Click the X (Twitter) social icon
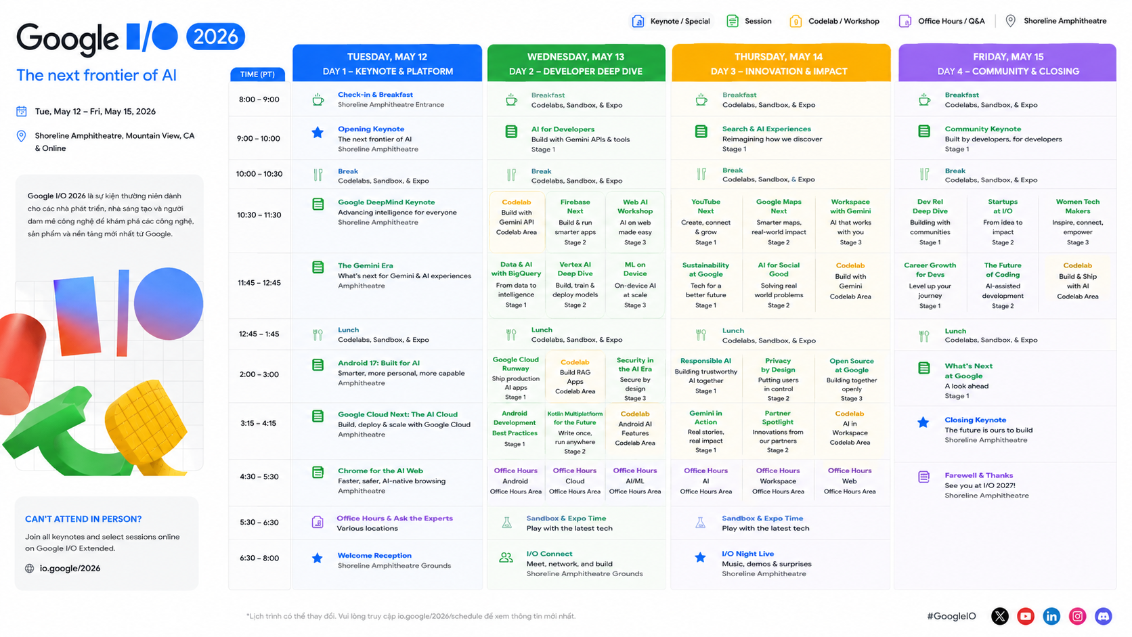Image resolution: width=1132 pixels, height=637 pixels. click(999, 616)
